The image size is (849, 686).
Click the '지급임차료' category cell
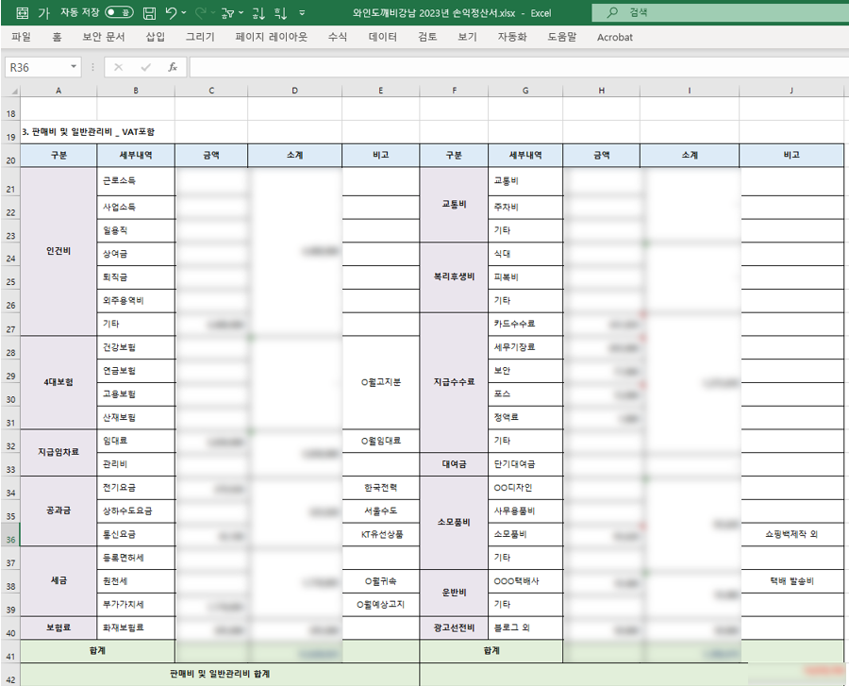(x=58, y=452)
